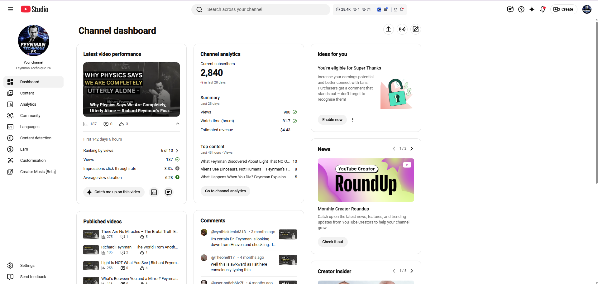
Task: Click the search magnifier icon
Action: [199, 10]
